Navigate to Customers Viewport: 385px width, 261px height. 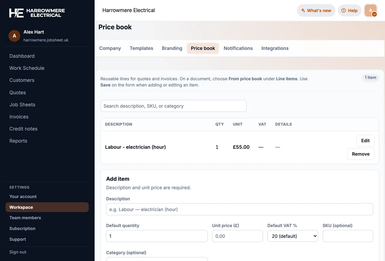22,80
